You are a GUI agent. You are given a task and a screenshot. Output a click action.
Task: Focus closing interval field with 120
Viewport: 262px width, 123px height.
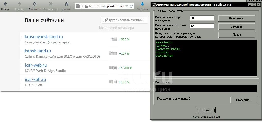(202, 26)
